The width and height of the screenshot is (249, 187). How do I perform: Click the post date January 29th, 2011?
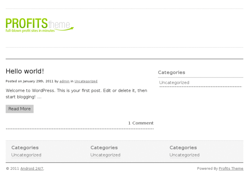[38, 81]
